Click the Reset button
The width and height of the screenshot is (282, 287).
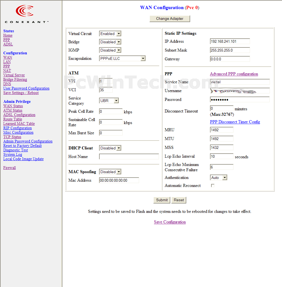pos(179,200)
